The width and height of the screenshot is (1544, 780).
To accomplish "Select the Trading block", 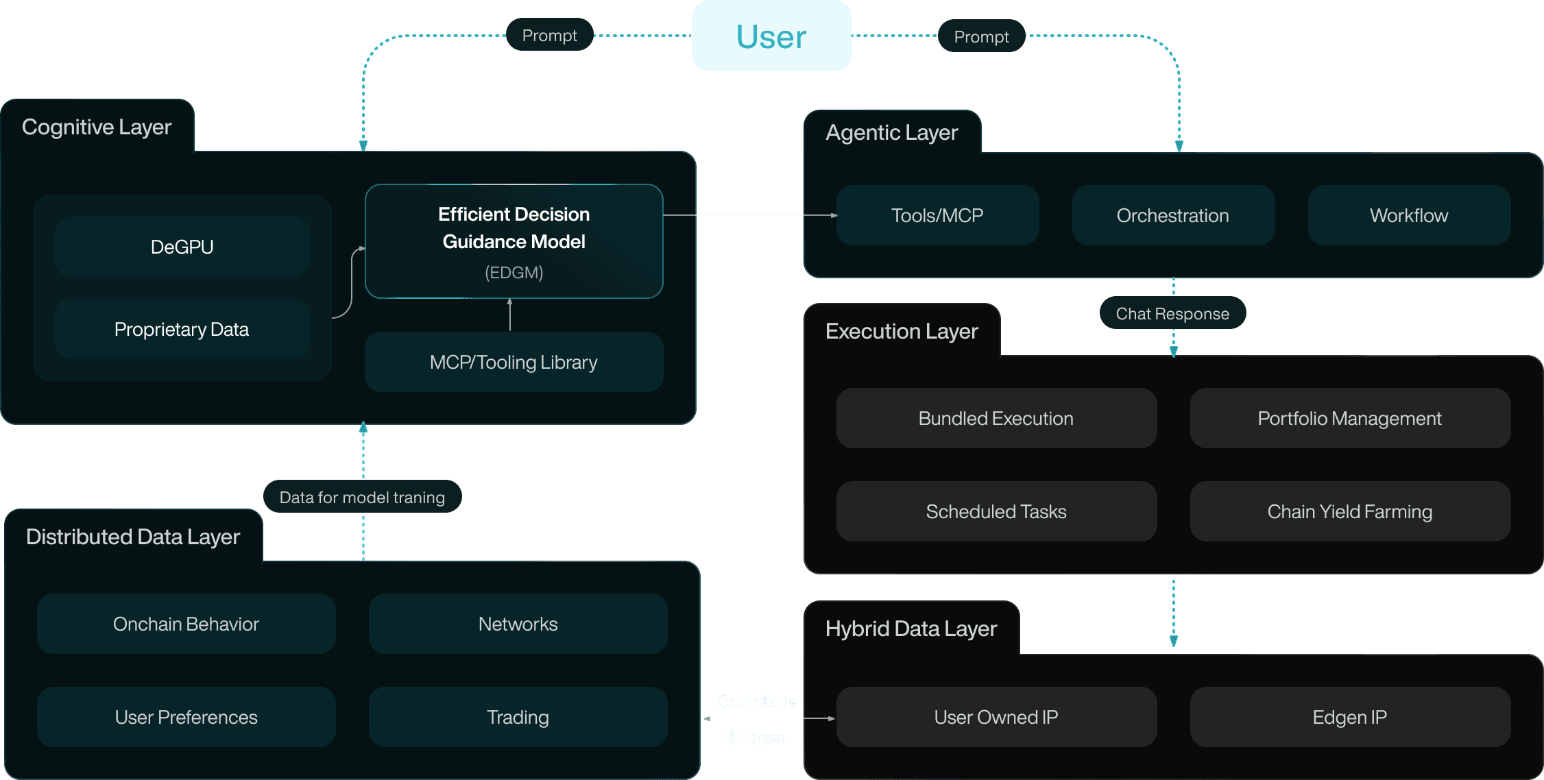I will click(x=518, y=717).
